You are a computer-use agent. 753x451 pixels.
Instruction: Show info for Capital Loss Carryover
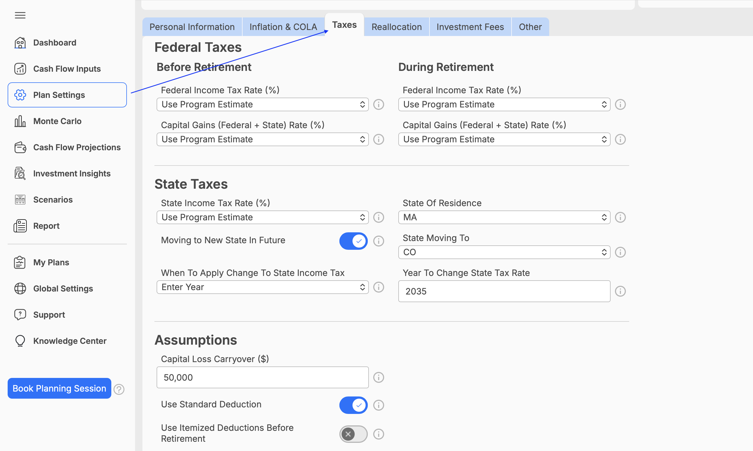[x=378, y=377]
